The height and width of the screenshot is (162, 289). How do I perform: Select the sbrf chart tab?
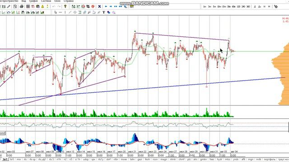(x=108, y=159)
